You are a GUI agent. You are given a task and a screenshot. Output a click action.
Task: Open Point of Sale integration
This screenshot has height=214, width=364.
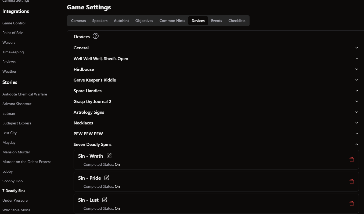tap(13, 33)
